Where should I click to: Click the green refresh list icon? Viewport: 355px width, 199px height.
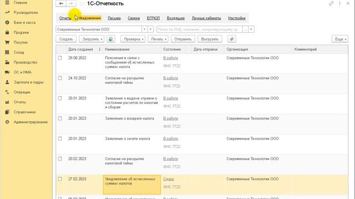point(111,39)
